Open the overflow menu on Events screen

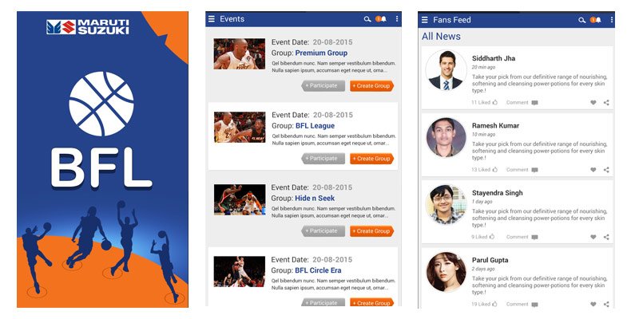point(397,19)
